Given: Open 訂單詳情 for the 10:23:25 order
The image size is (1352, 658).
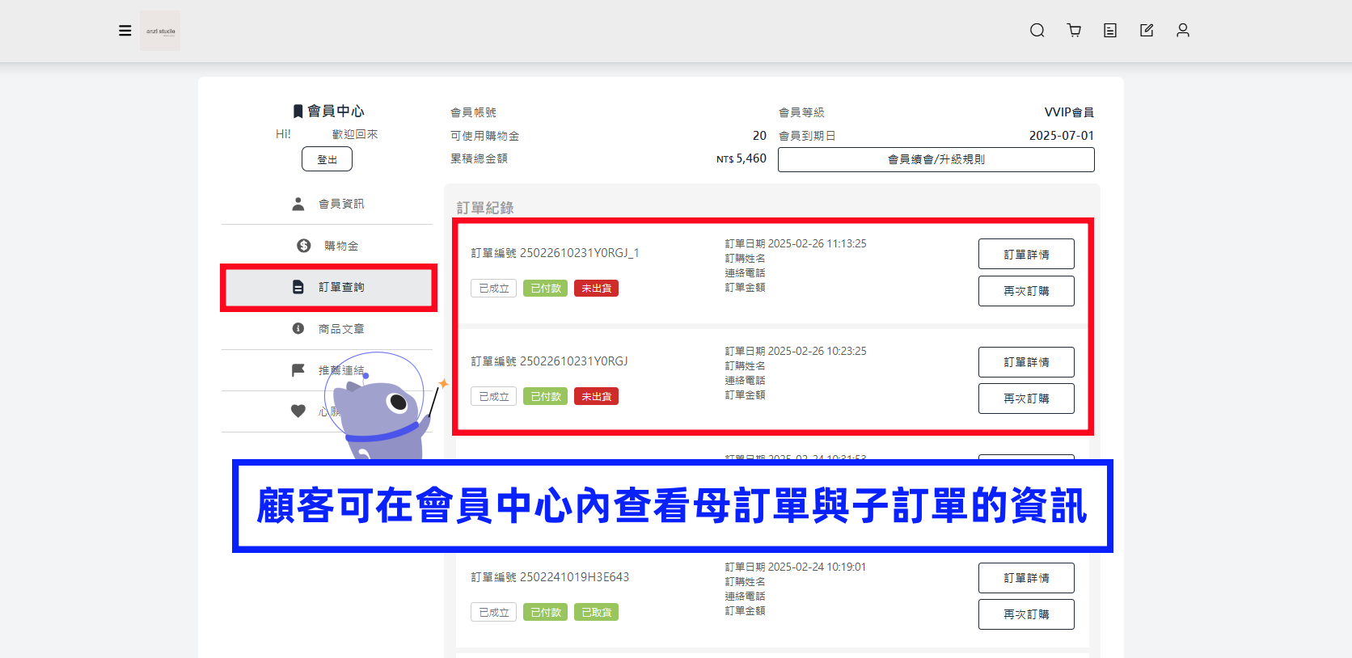Looking at the screenshot, I should click(x=1026, y=362).
